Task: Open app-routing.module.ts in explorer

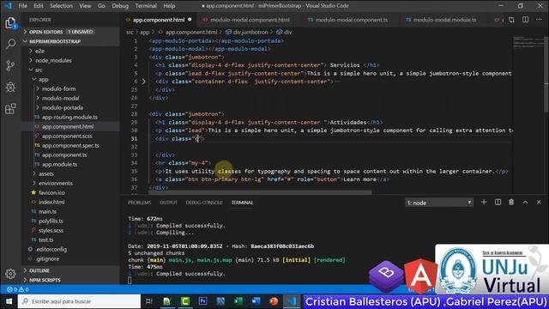Action: (70, 118)
